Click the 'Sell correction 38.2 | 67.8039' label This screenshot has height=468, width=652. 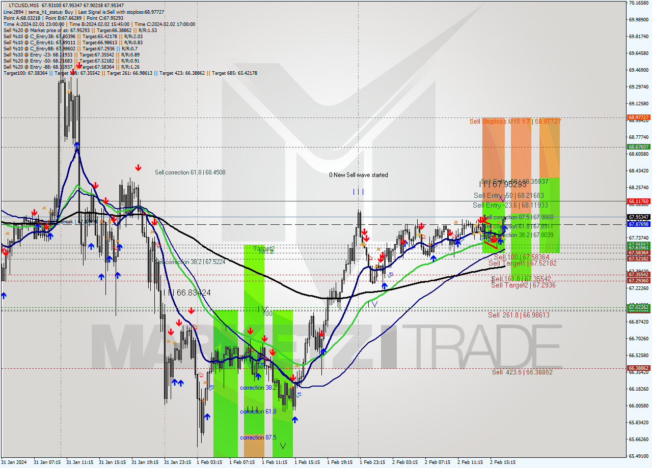pyautogui.click(x=518, y=235)
